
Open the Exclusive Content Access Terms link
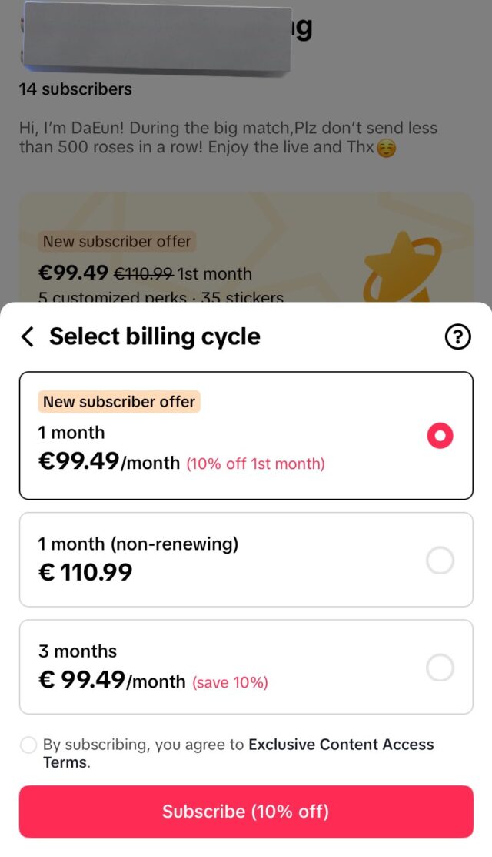[341, 745]
